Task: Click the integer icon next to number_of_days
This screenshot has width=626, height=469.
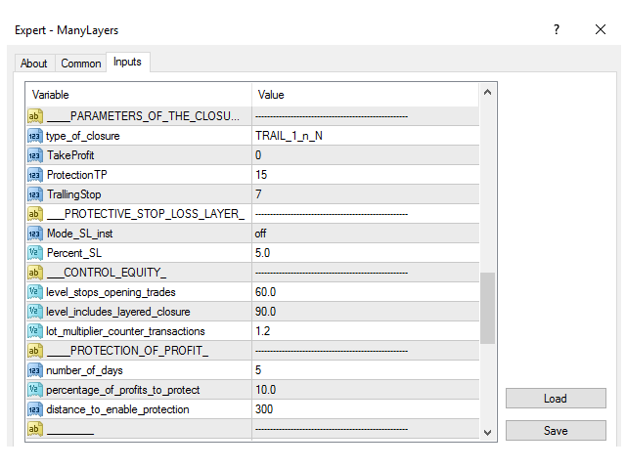Action: [35, 370]
